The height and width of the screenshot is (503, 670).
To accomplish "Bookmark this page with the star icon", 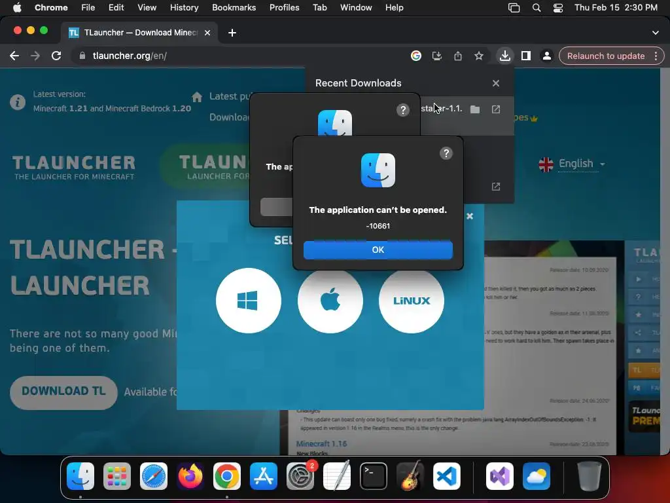I will click(478, 56).
